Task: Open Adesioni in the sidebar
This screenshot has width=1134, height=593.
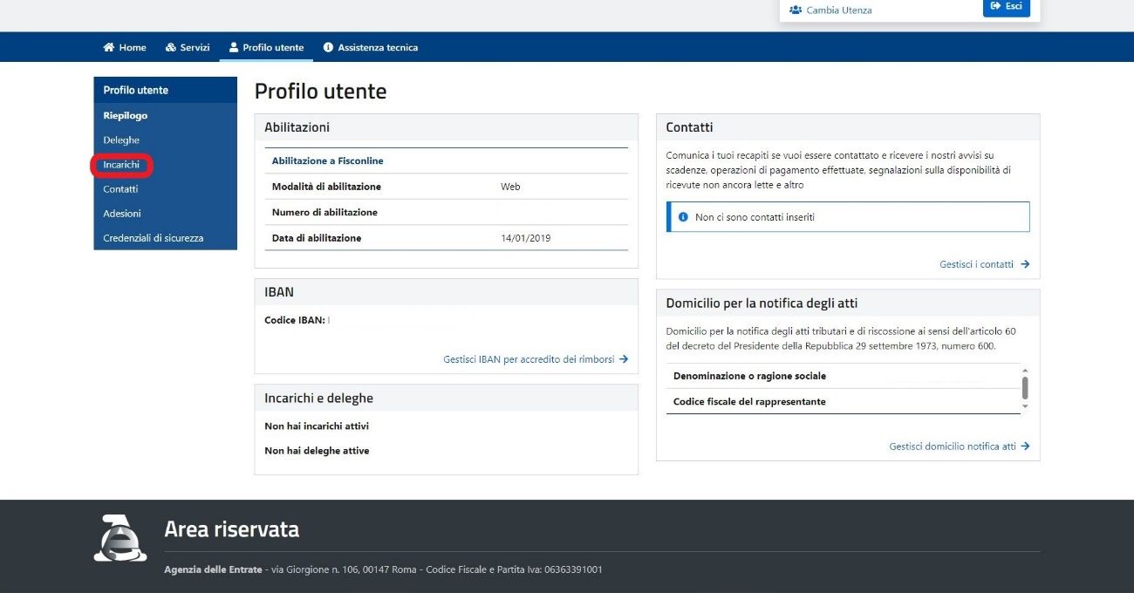Action: coord(122,214)
